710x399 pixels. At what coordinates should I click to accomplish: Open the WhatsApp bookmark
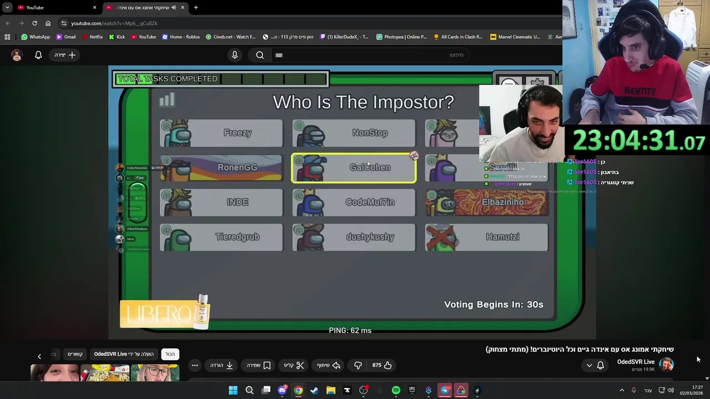pos(35,37)
